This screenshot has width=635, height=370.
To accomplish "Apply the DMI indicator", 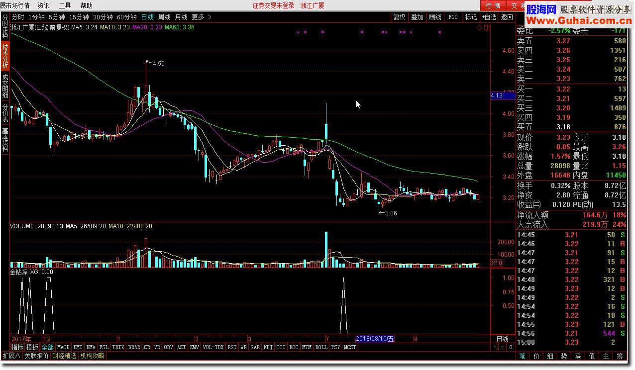I will (x=78, y=347).
